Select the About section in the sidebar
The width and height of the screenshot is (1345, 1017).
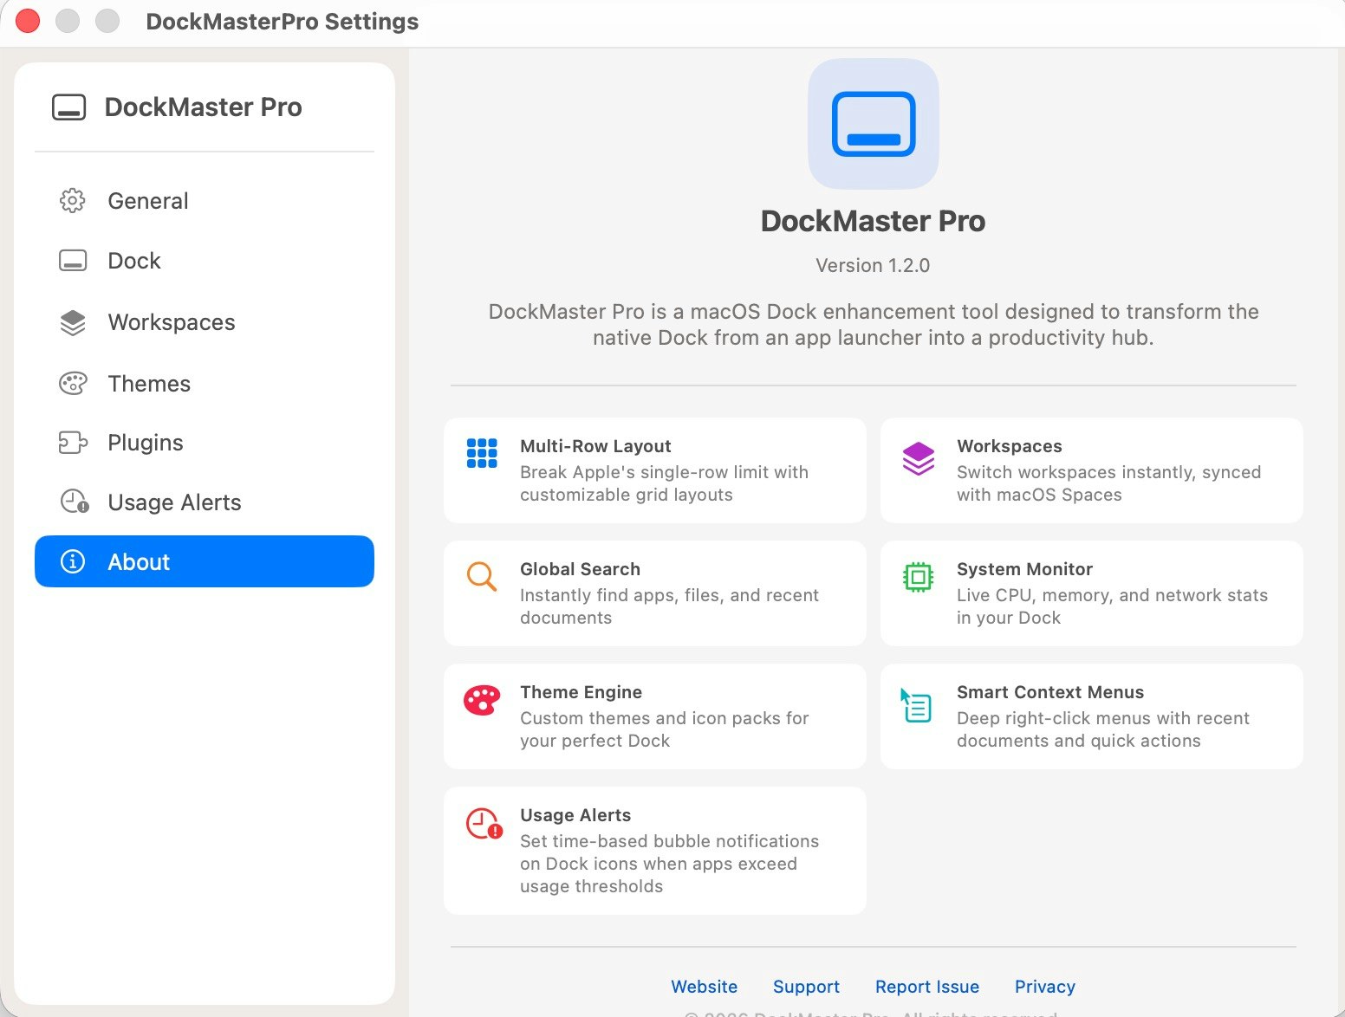pyautogui.click(x=139, y=561)
